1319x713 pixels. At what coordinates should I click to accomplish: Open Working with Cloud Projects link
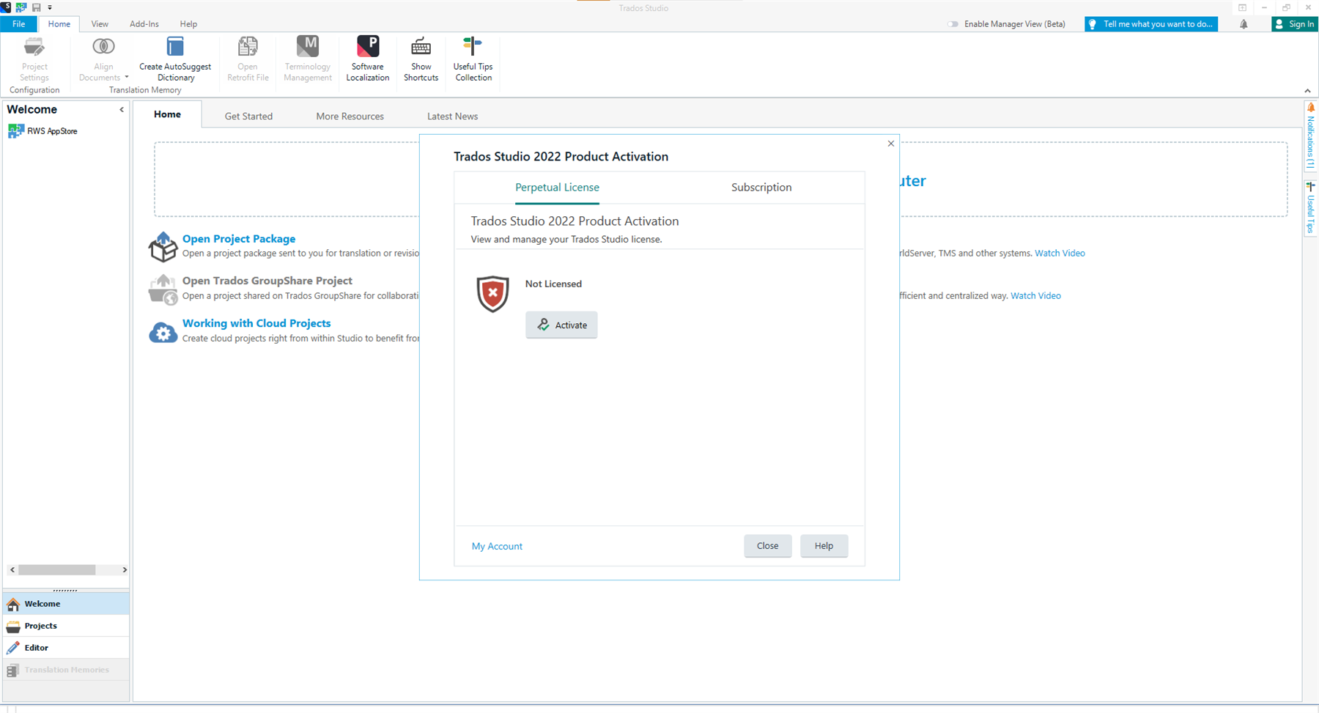[x=256, y=323]
